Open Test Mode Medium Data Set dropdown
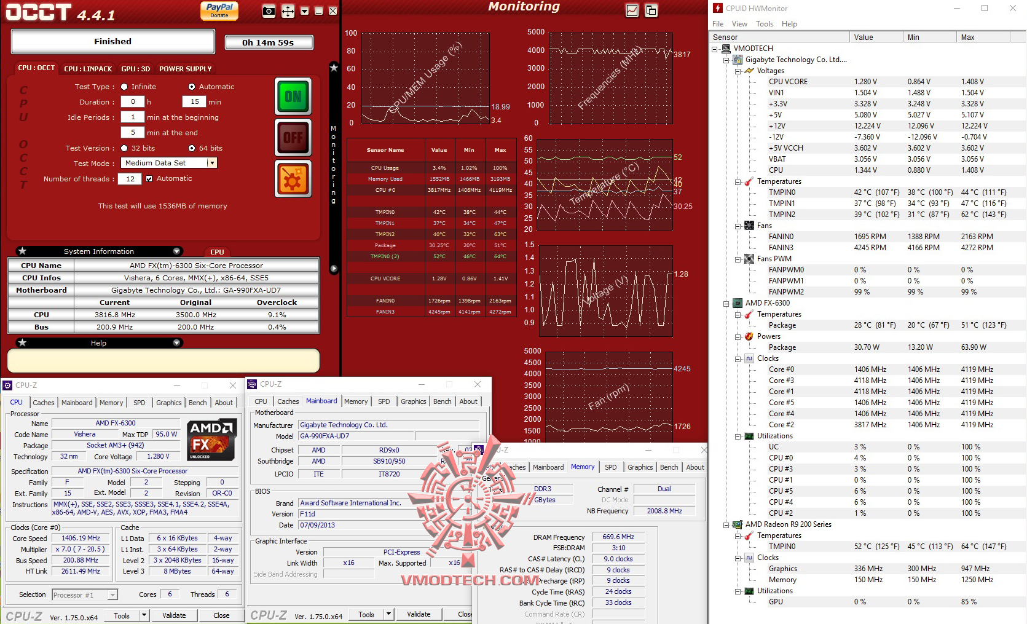Image resolution: width=1027 pixels, height=624 pixels. coord(212,163)
